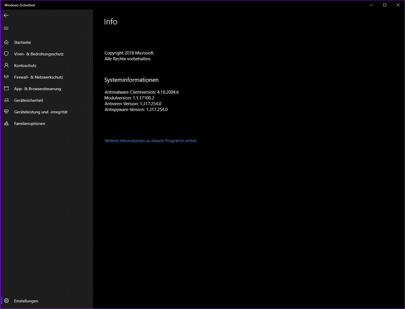Screen dimensions: 405x309
Task: Open Weitere Informationen zu diesem Programm online
Action: 150,141
